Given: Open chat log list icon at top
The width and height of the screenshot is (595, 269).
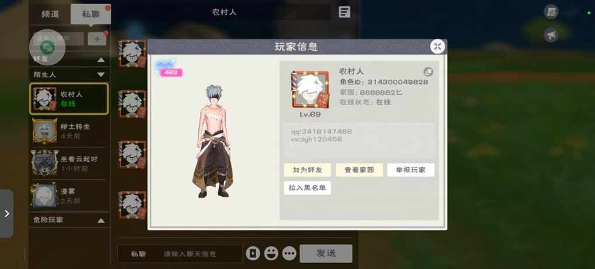Looking at the screenshot, I should 344,12.
